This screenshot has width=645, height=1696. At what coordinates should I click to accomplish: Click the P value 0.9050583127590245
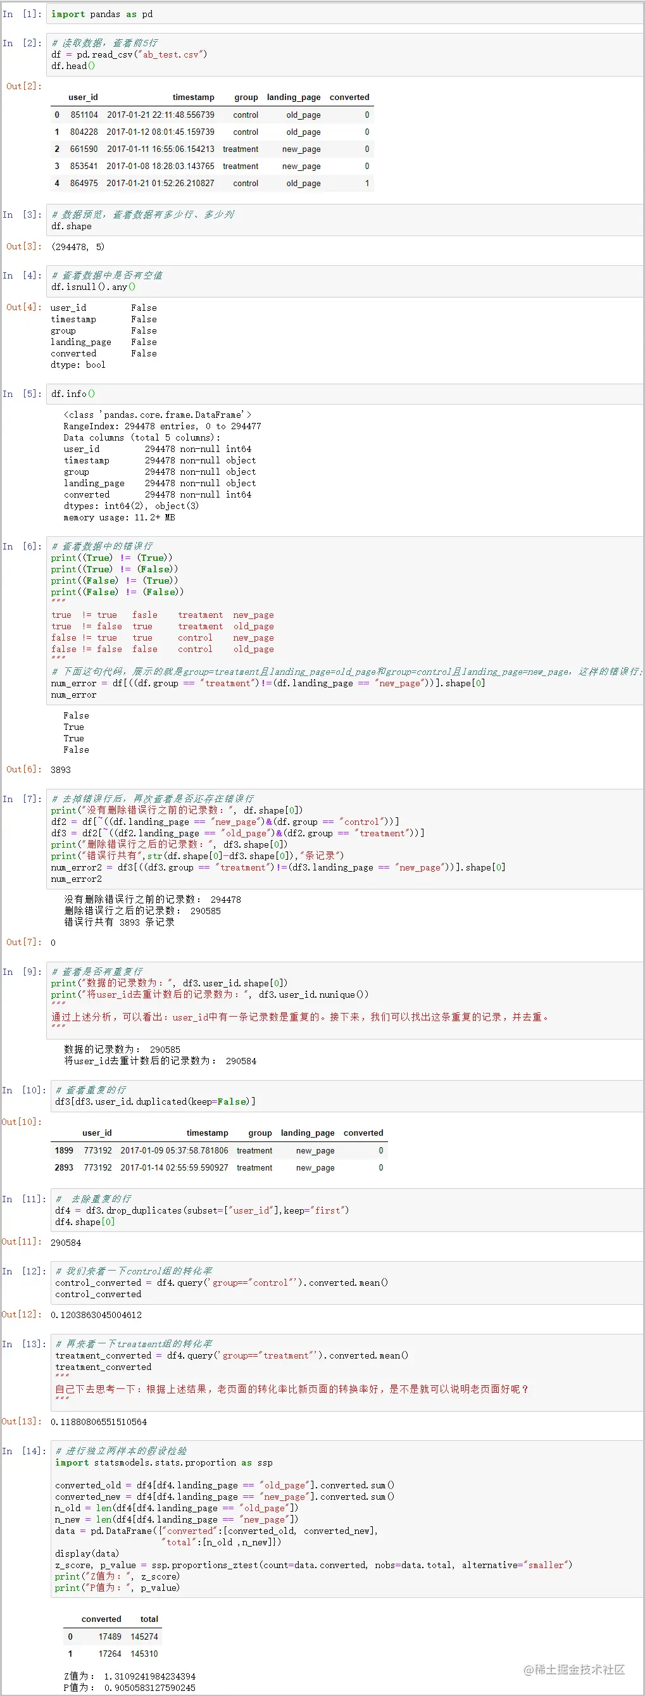point(149,1687)
